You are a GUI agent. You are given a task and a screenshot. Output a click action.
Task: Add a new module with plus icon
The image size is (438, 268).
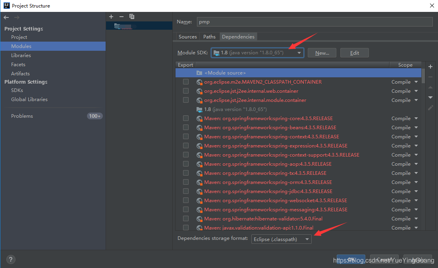point(111,17)
